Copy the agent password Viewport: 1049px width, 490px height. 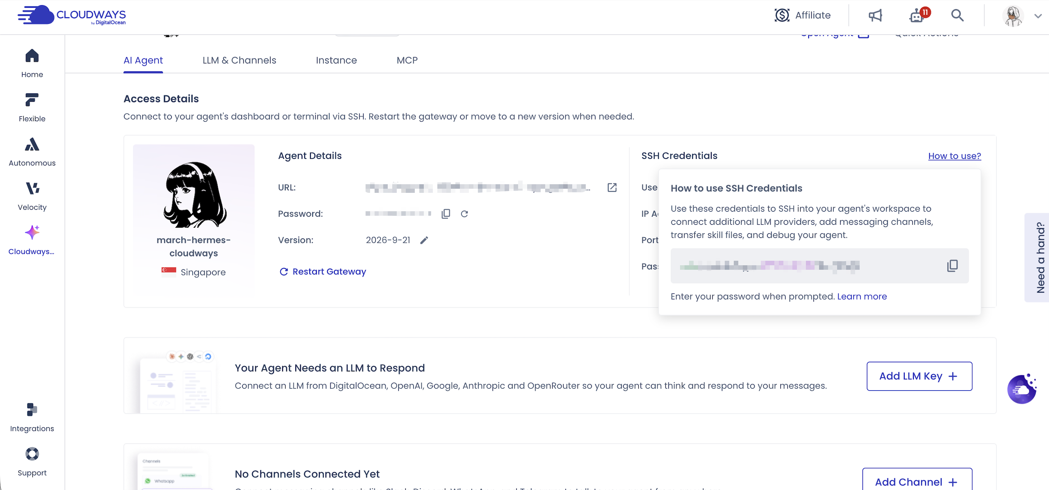coord(446,214)
